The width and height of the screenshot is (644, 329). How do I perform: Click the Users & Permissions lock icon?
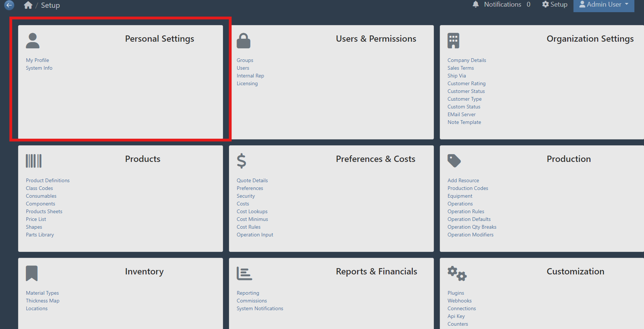[243, 41]
